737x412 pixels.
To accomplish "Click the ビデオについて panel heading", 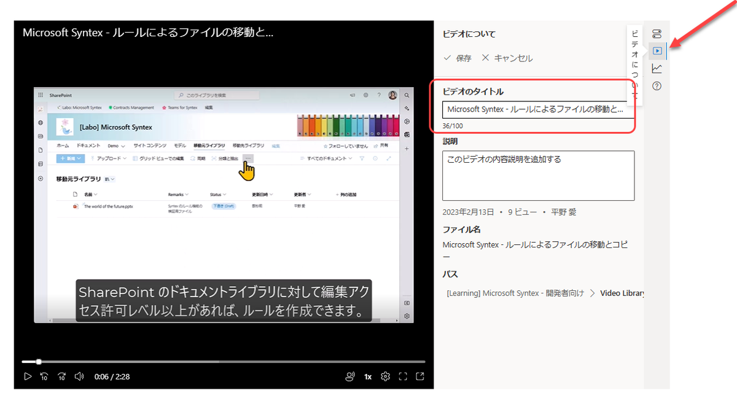I will pos(469,34).
